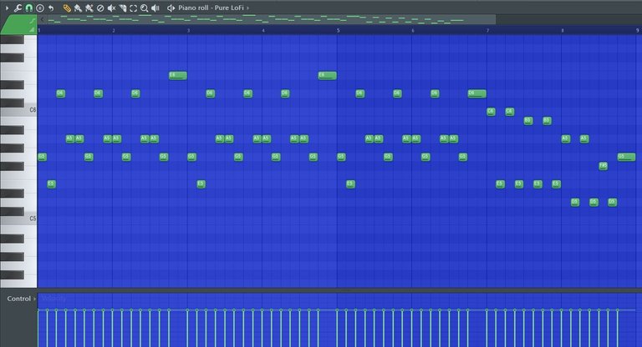
Task: Click first velocity handle at bar 1
Action: pyautogui.click(x=38, y=310)
